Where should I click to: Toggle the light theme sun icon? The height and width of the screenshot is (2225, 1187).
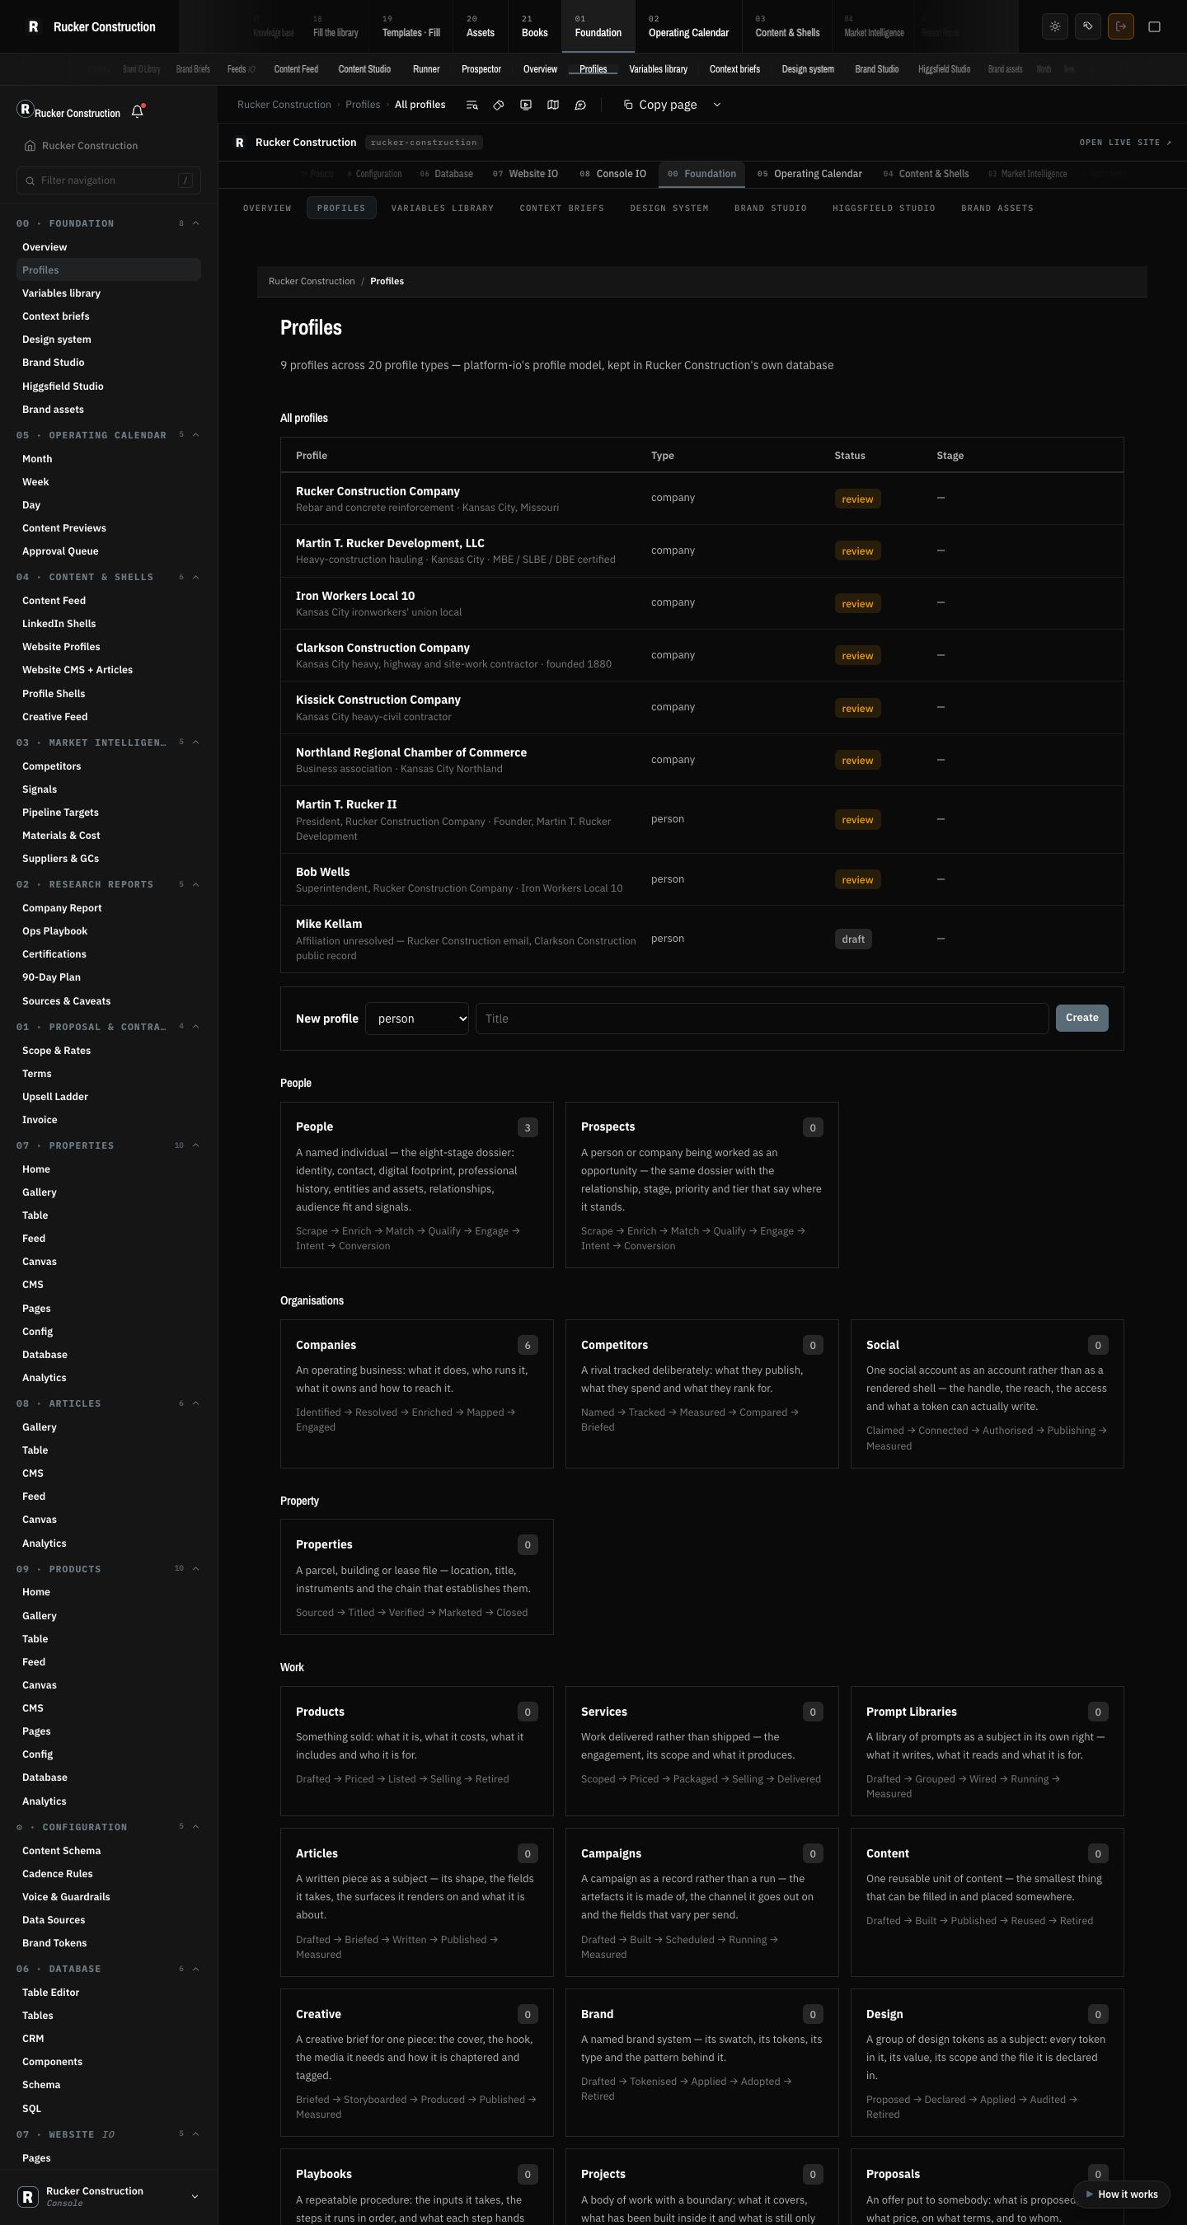tap(1055, 26)
